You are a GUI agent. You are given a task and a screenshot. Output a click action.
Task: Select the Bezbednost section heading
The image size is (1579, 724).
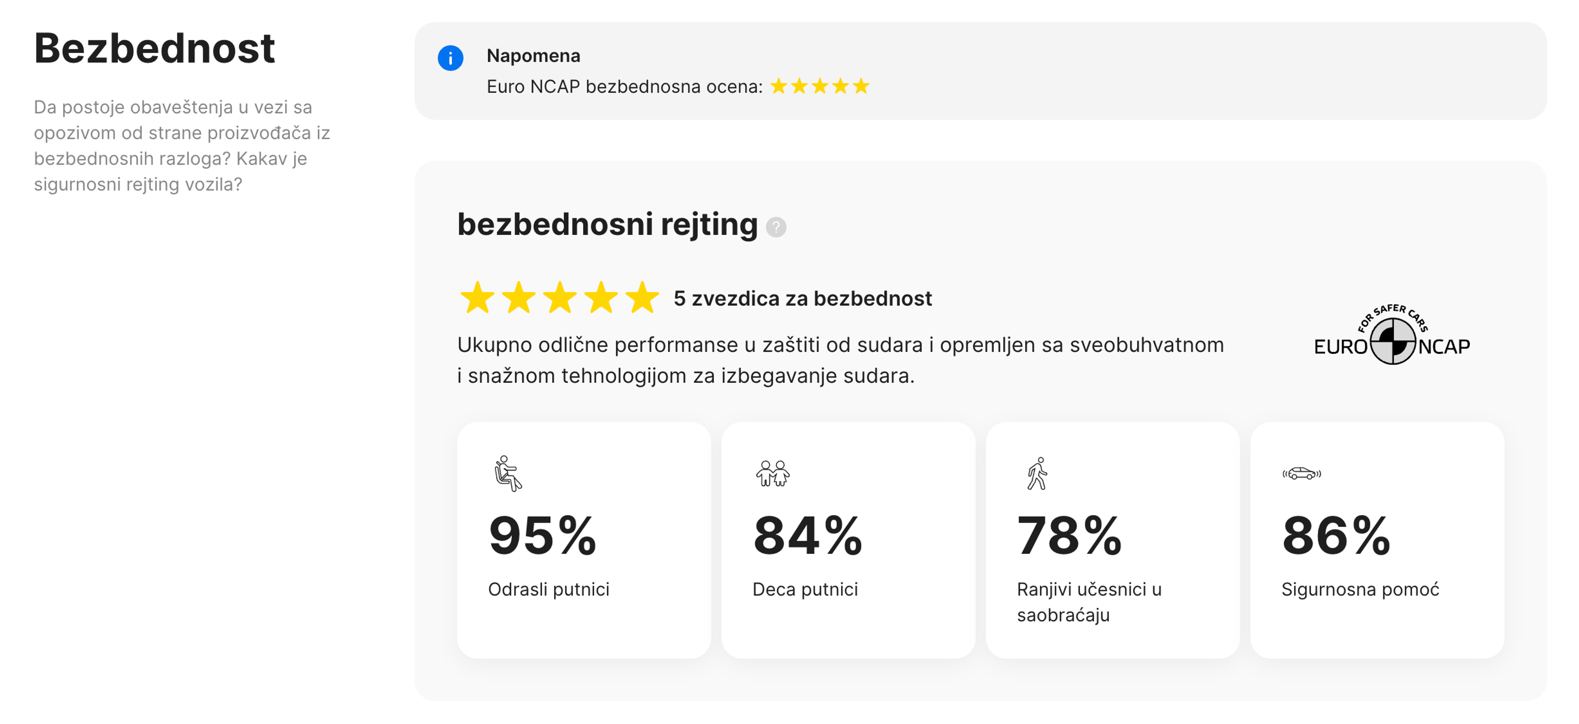(155, 47)
